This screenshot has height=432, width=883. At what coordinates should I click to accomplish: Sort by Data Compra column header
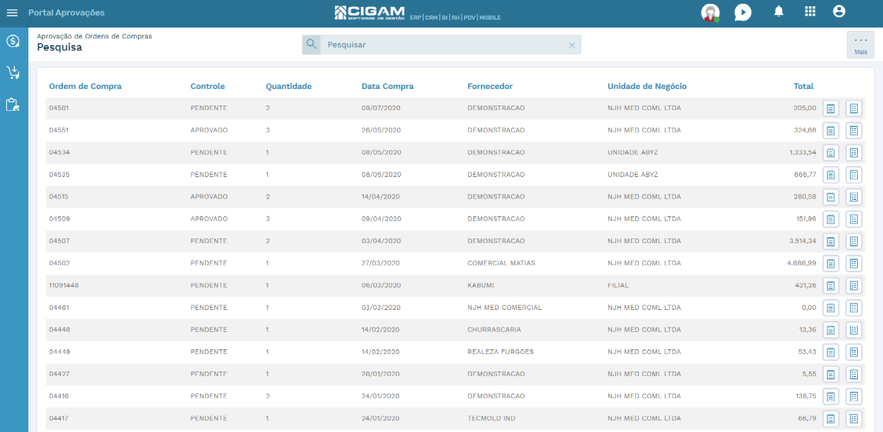click(x=388, y=86)
